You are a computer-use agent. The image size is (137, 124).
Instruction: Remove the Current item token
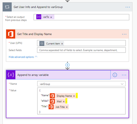(x=62, y=44)
